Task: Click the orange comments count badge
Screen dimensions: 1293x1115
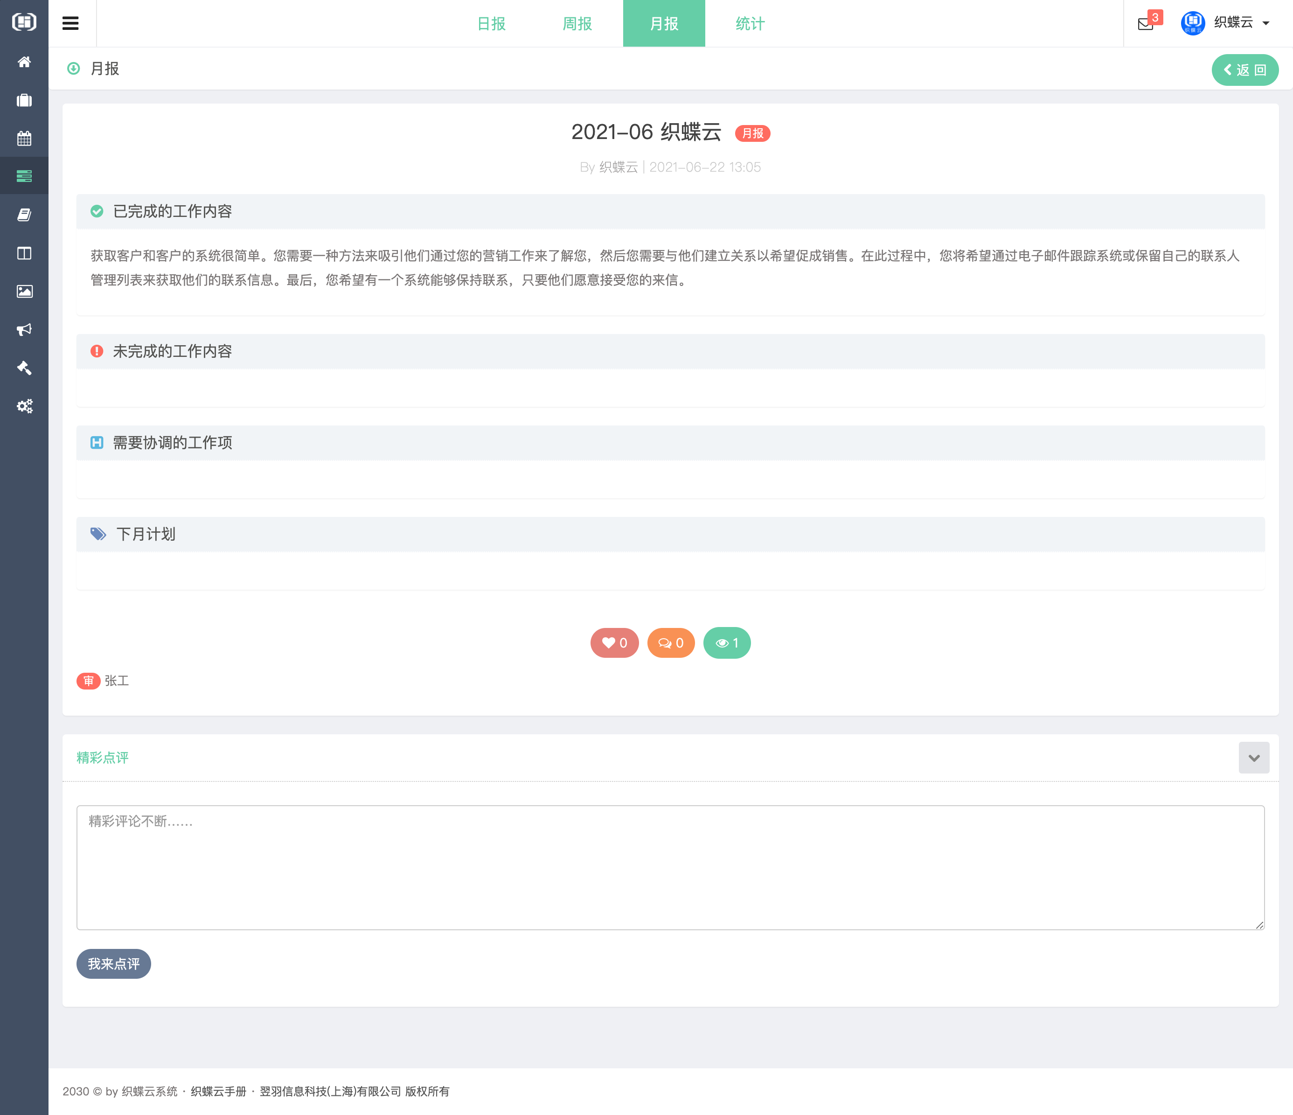Action: pos(671,643)
